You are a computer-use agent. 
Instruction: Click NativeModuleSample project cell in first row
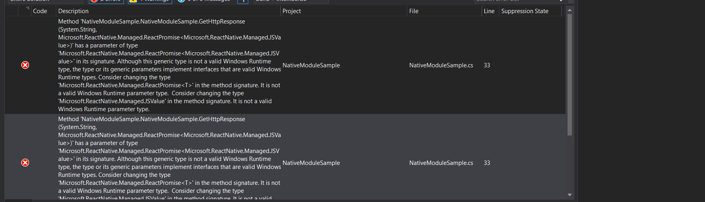tap(311, 65)
